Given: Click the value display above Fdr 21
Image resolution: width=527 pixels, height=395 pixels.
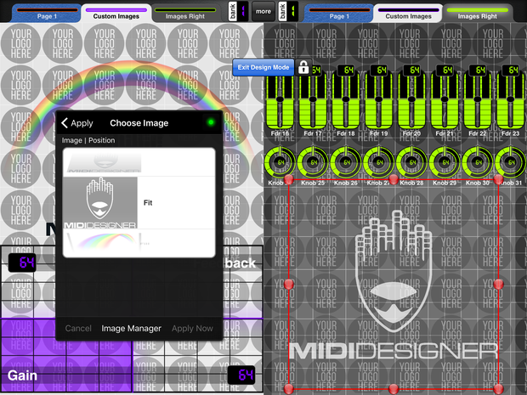Looking at the screenshot, I should pos(447,71).
